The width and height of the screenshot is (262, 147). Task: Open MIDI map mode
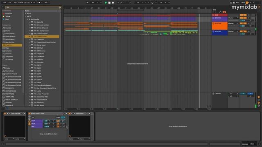pyautogui.click(x=243, y=3)
